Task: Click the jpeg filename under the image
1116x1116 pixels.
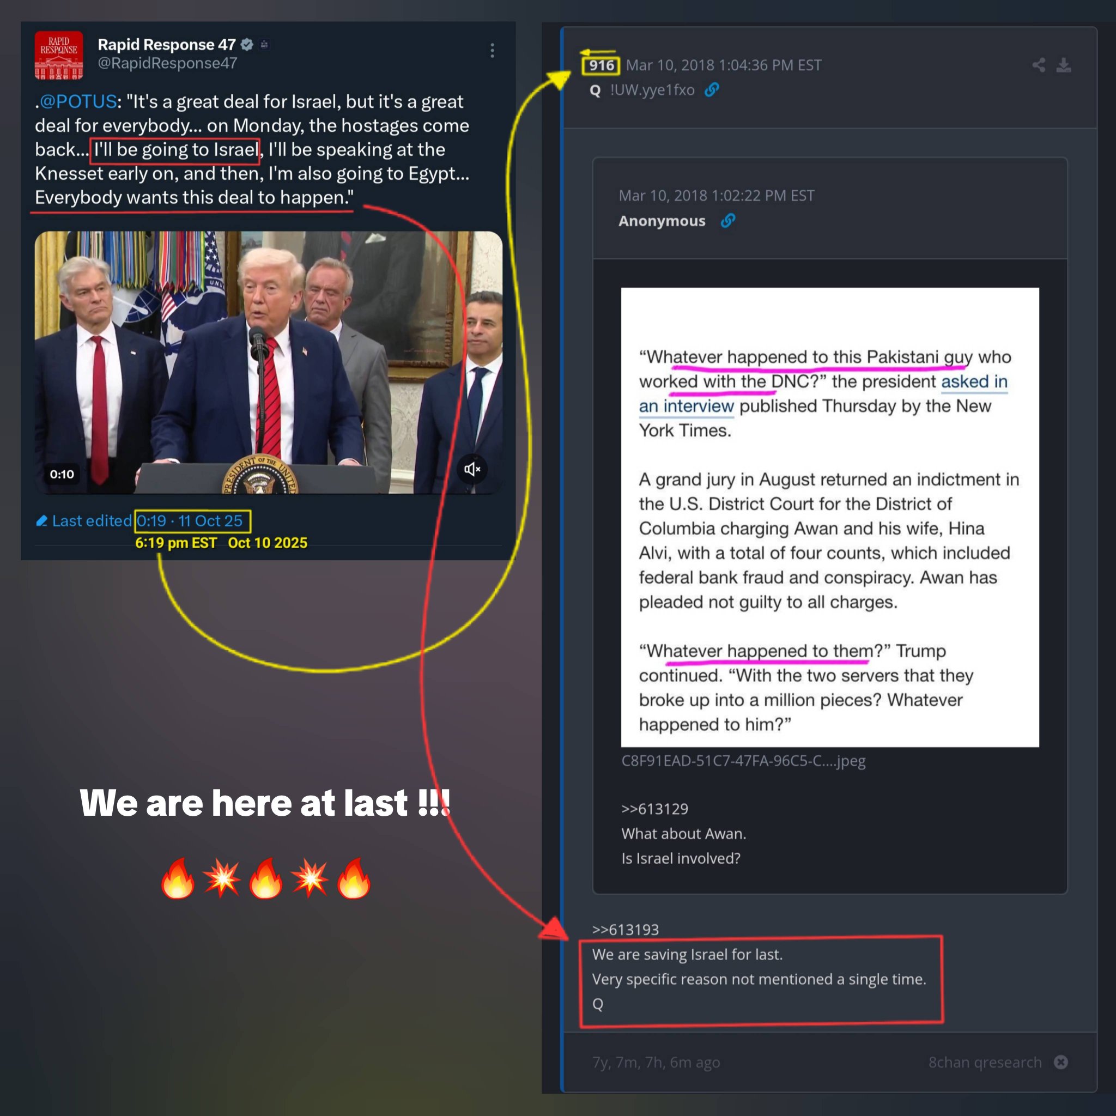Action: [x=743, y=761]
